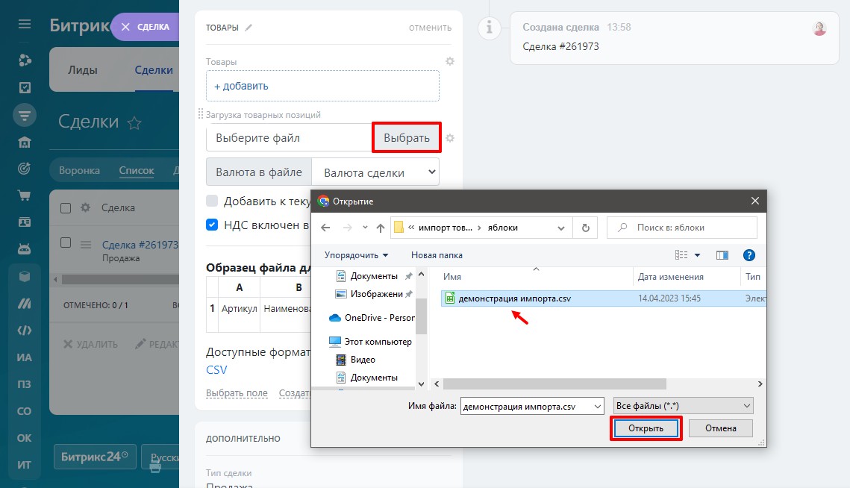Click the Выбрать file button
Image resolution: width=850 pixels, height=488 pixels.
[407, 138]
